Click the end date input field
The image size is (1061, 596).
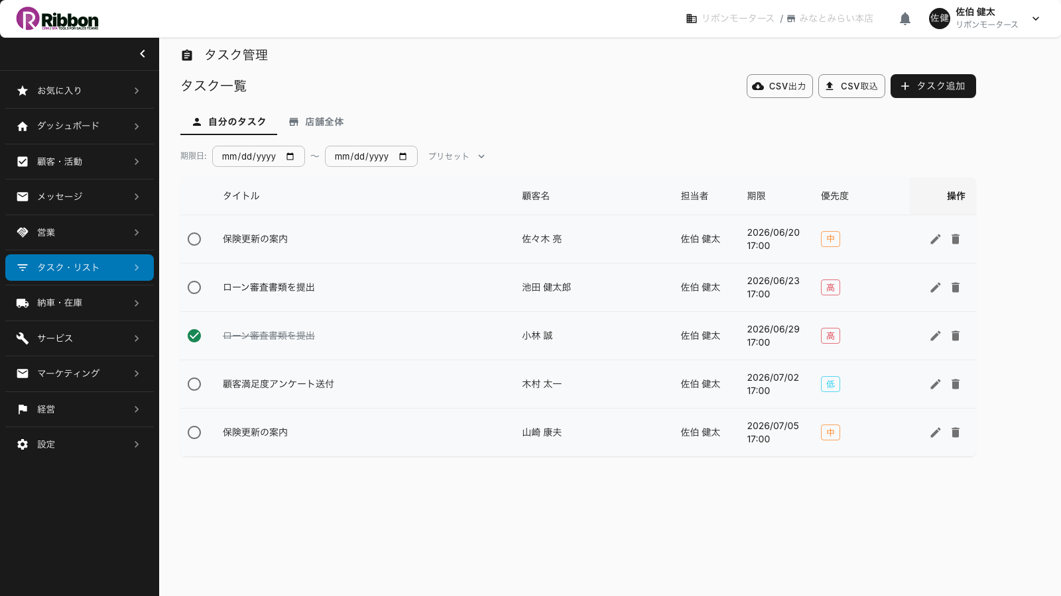point(371,156)
